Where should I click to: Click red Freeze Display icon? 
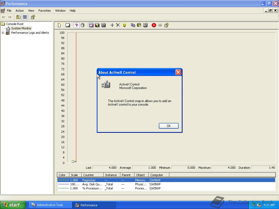pyautogui.click(x=154, y=25)
